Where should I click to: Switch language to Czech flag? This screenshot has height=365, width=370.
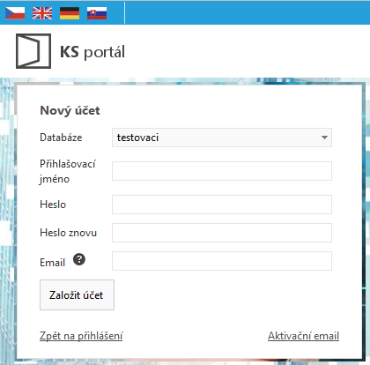pyautogui.click(x=15, y=13)
